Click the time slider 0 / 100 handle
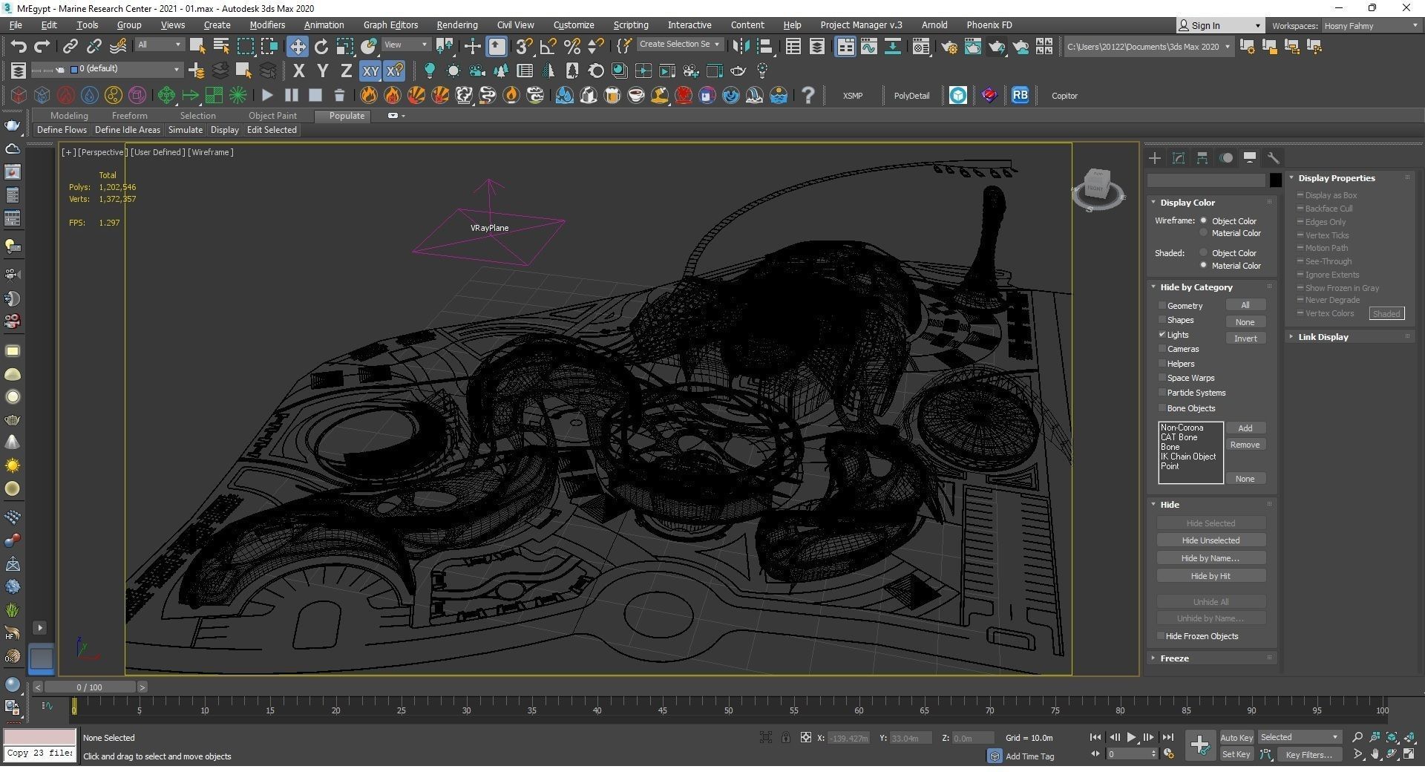1425x772 pixels. (x=90, y=687)
